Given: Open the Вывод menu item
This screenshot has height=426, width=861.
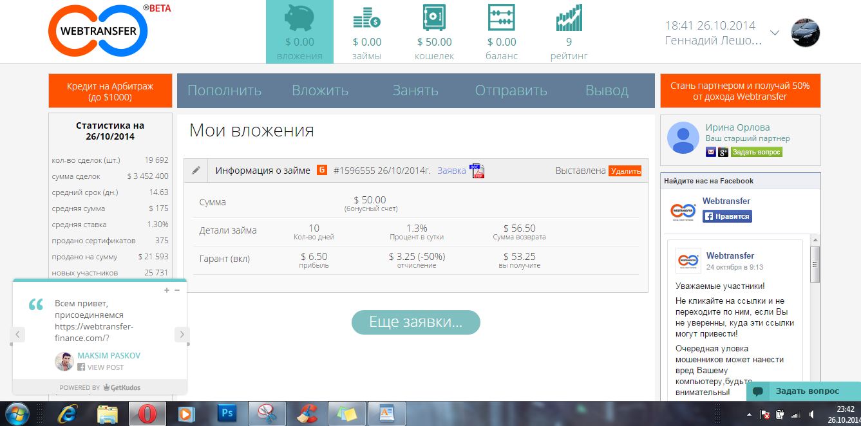Looking at the screenshot, I should 607,91.
